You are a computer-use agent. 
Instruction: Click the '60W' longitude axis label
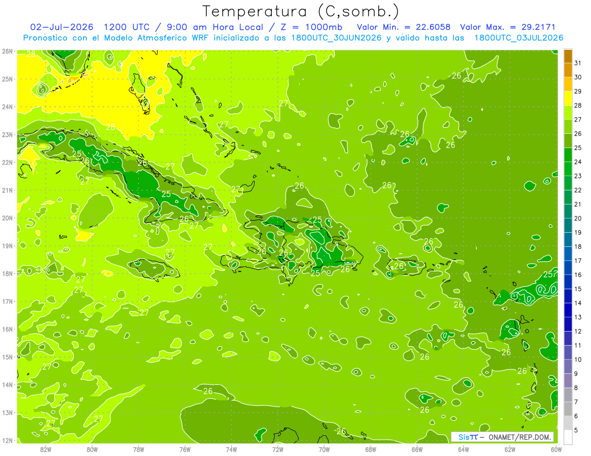pos(557,449)
